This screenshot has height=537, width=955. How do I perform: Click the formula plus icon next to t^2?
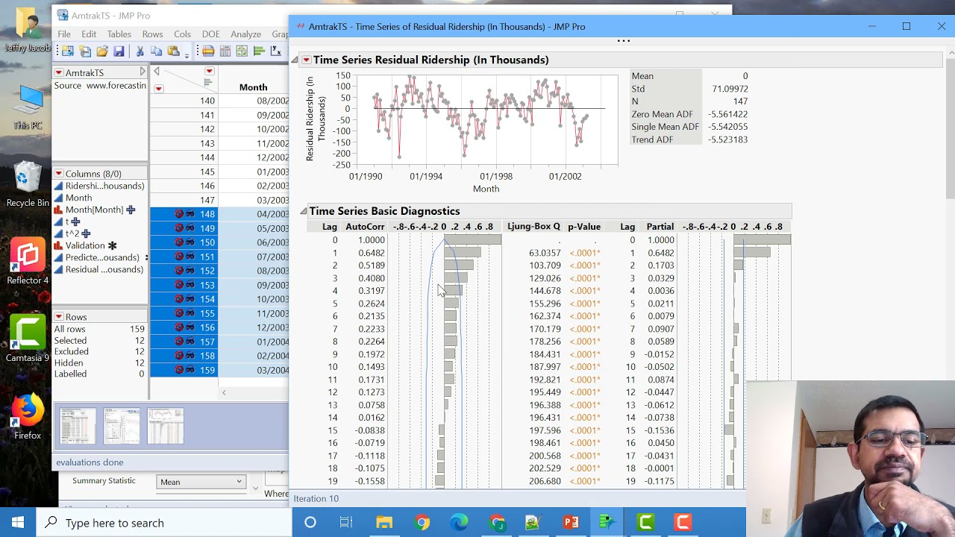[x=86, y=233]
